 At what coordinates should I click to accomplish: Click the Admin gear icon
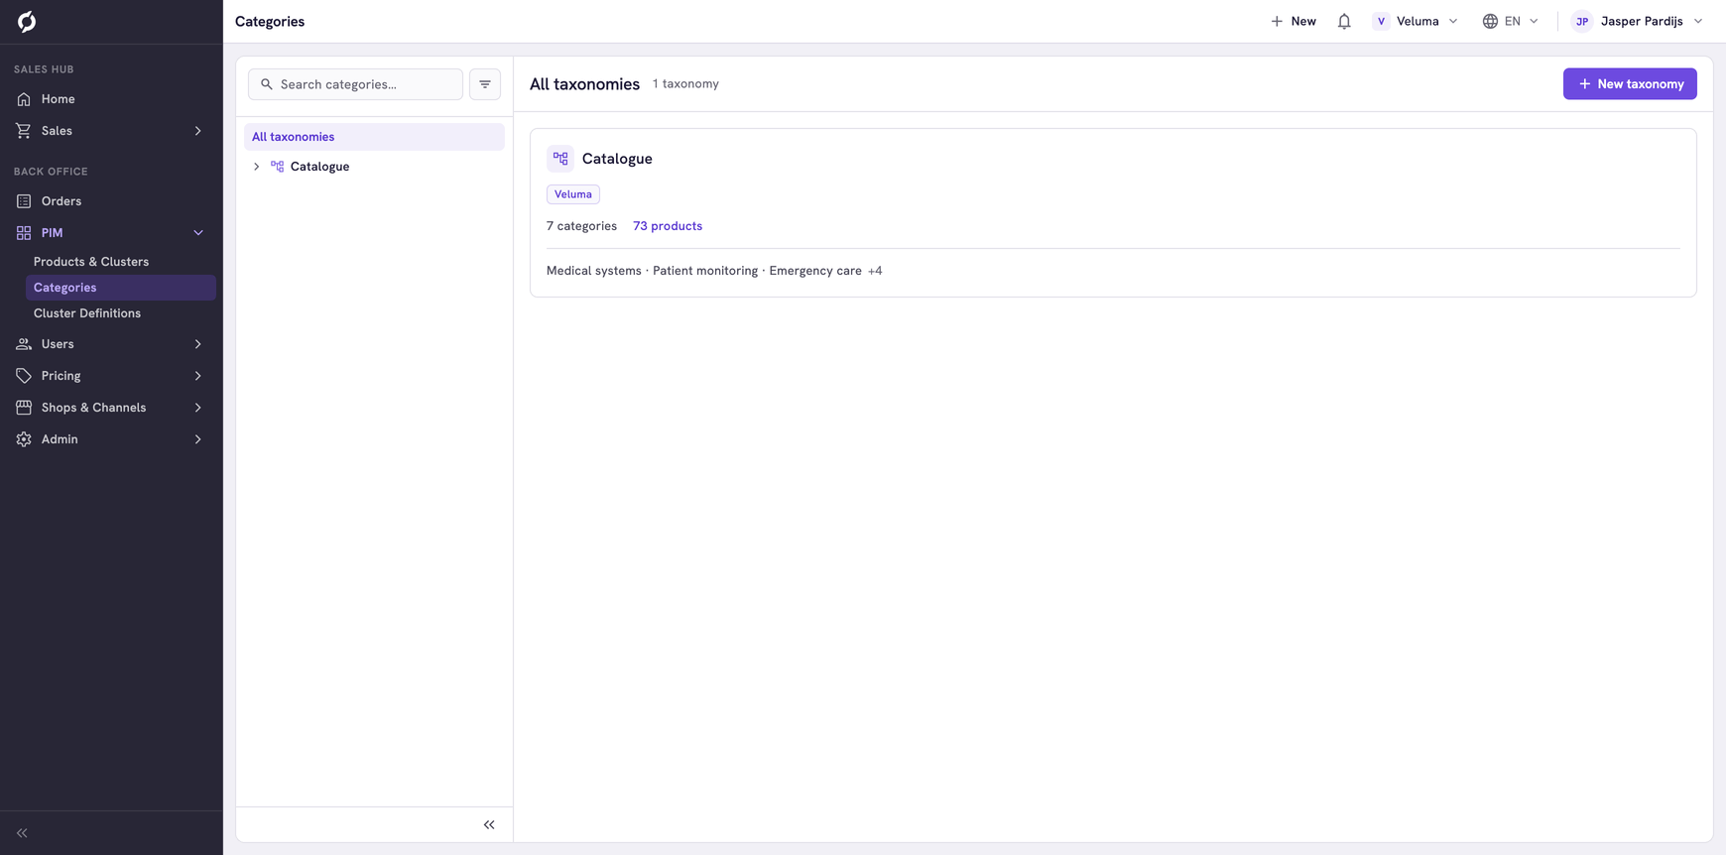24,439
